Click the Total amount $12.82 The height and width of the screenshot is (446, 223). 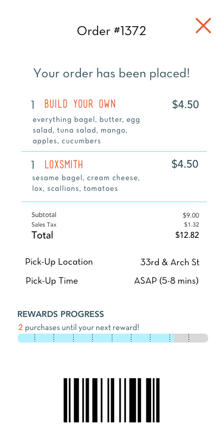[187, 235]
